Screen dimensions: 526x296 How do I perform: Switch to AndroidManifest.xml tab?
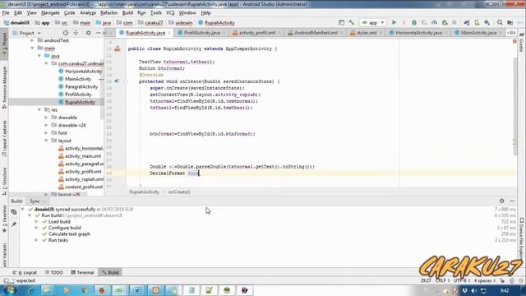[x=316, y=33]
